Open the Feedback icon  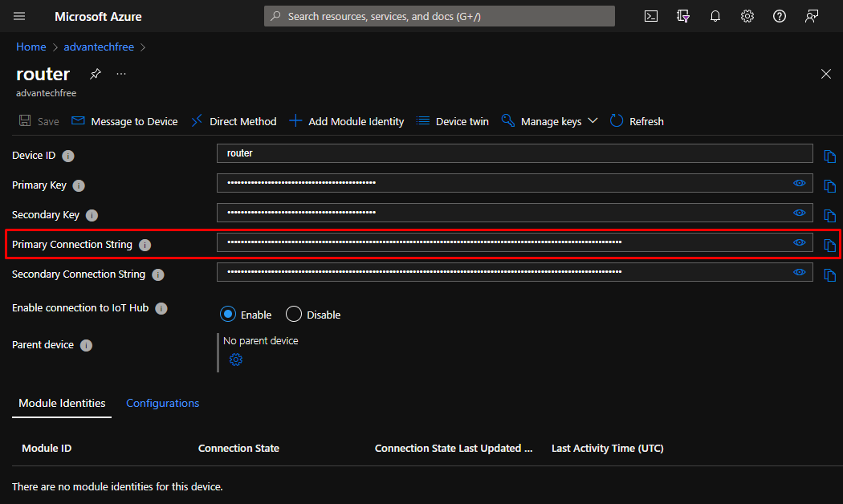[x=812, y=16]
